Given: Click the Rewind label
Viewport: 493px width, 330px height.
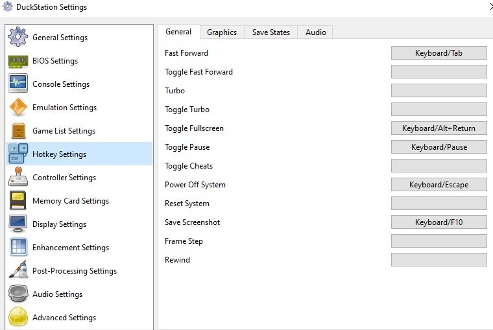Looking at the screenshot, I should 177,260.
